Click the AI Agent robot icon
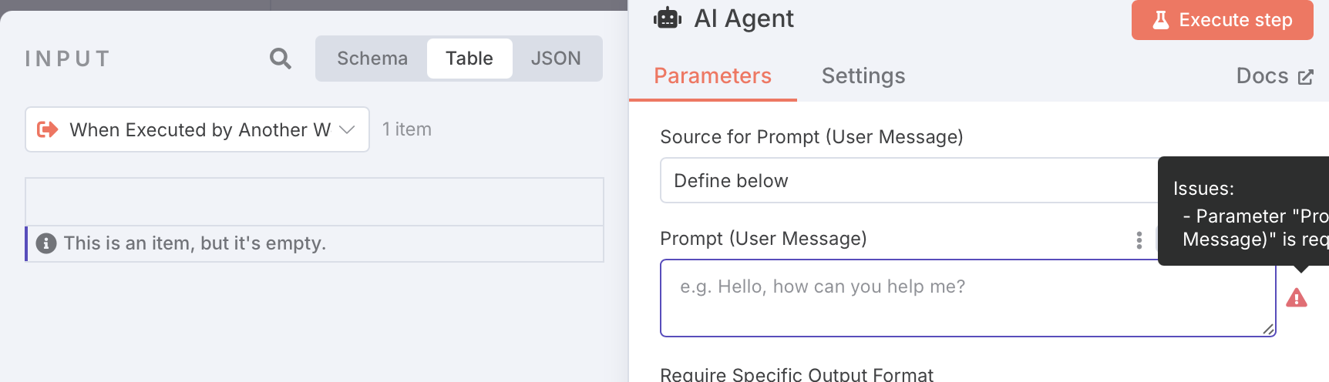 (668, 18)
